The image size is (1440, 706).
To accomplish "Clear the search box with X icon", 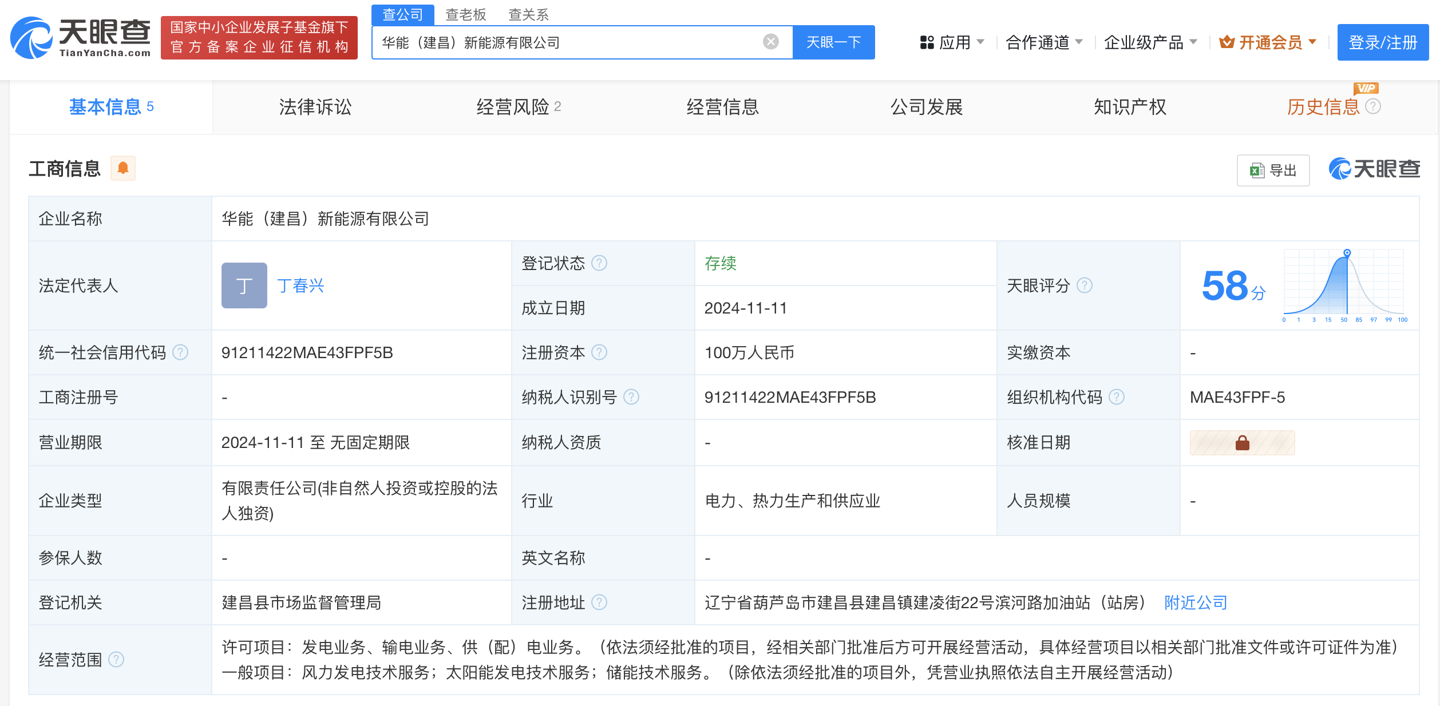I will [x=770, y=42].
